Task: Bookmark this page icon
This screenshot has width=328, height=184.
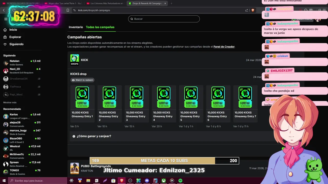Action: [68, 10]
